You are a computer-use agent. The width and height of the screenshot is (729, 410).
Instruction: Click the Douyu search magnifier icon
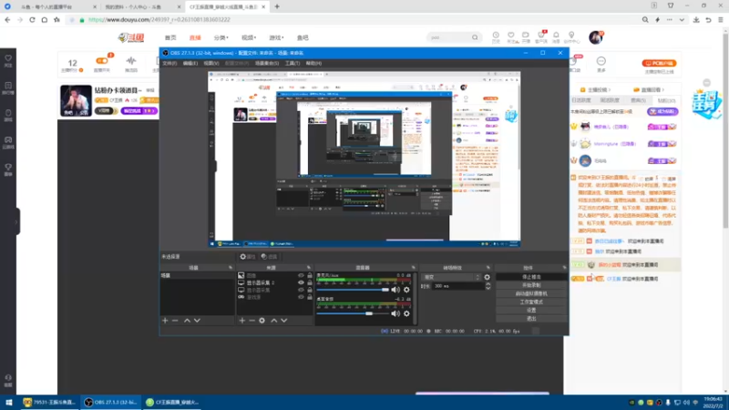coord(475,37)
